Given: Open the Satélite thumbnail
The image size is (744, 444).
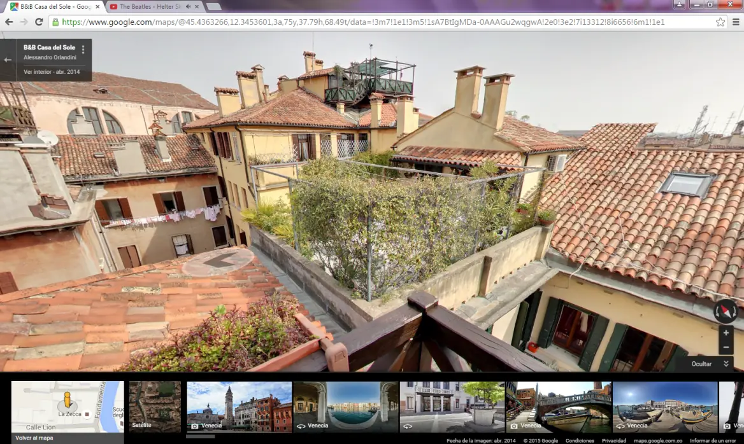Looking at the screenshot, I should 155,406.
